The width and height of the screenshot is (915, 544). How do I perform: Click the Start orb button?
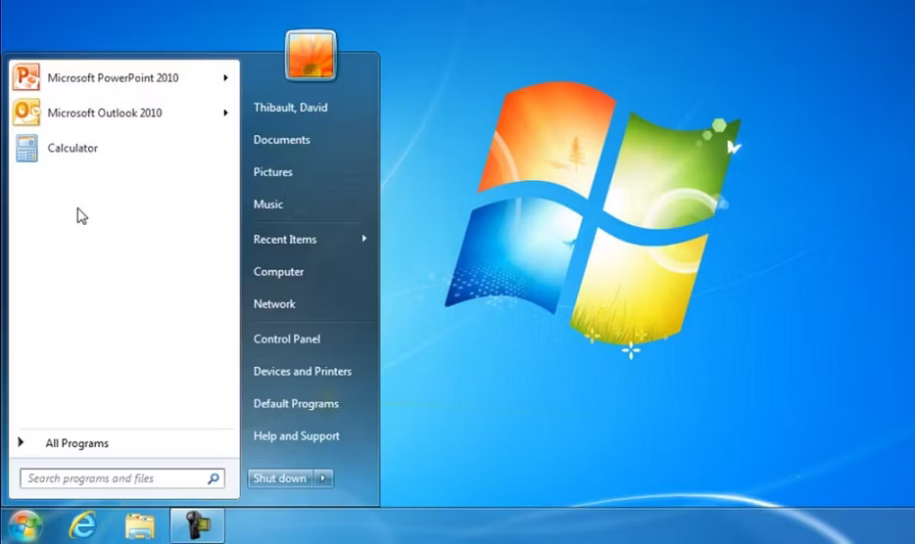[25, 526]
